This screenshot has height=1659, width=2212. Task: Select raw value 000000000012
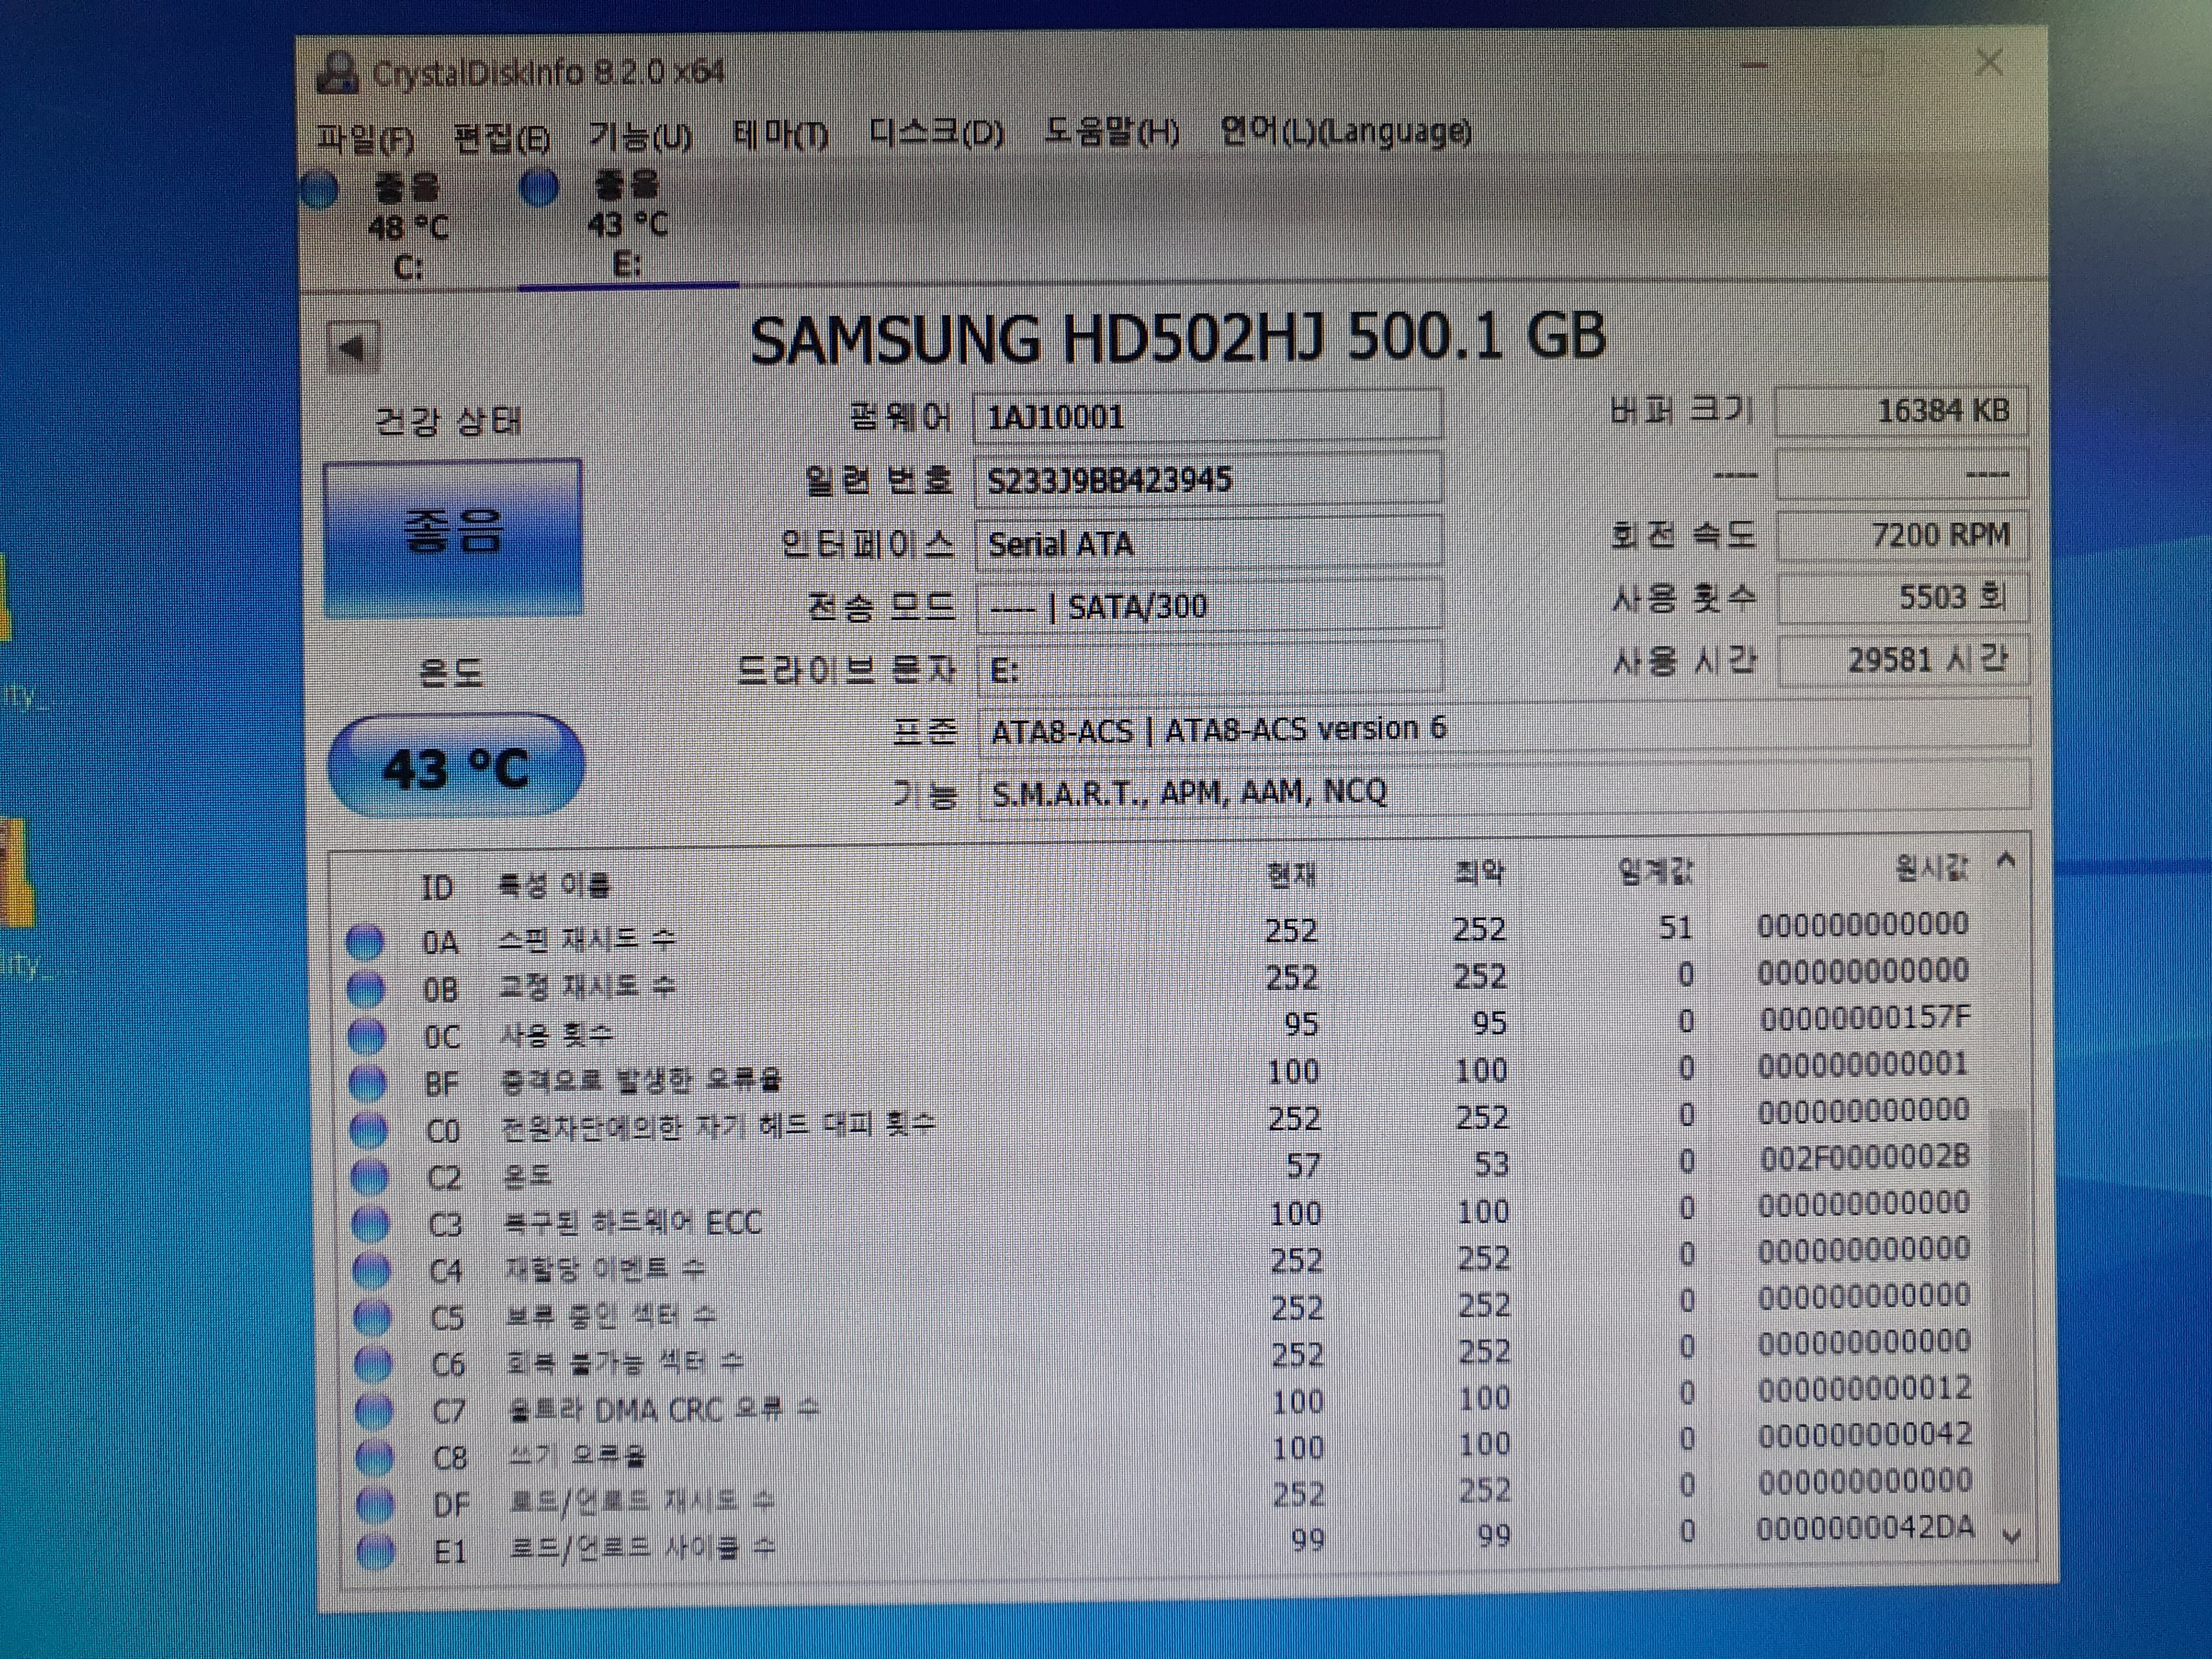click(1865, 1388)
